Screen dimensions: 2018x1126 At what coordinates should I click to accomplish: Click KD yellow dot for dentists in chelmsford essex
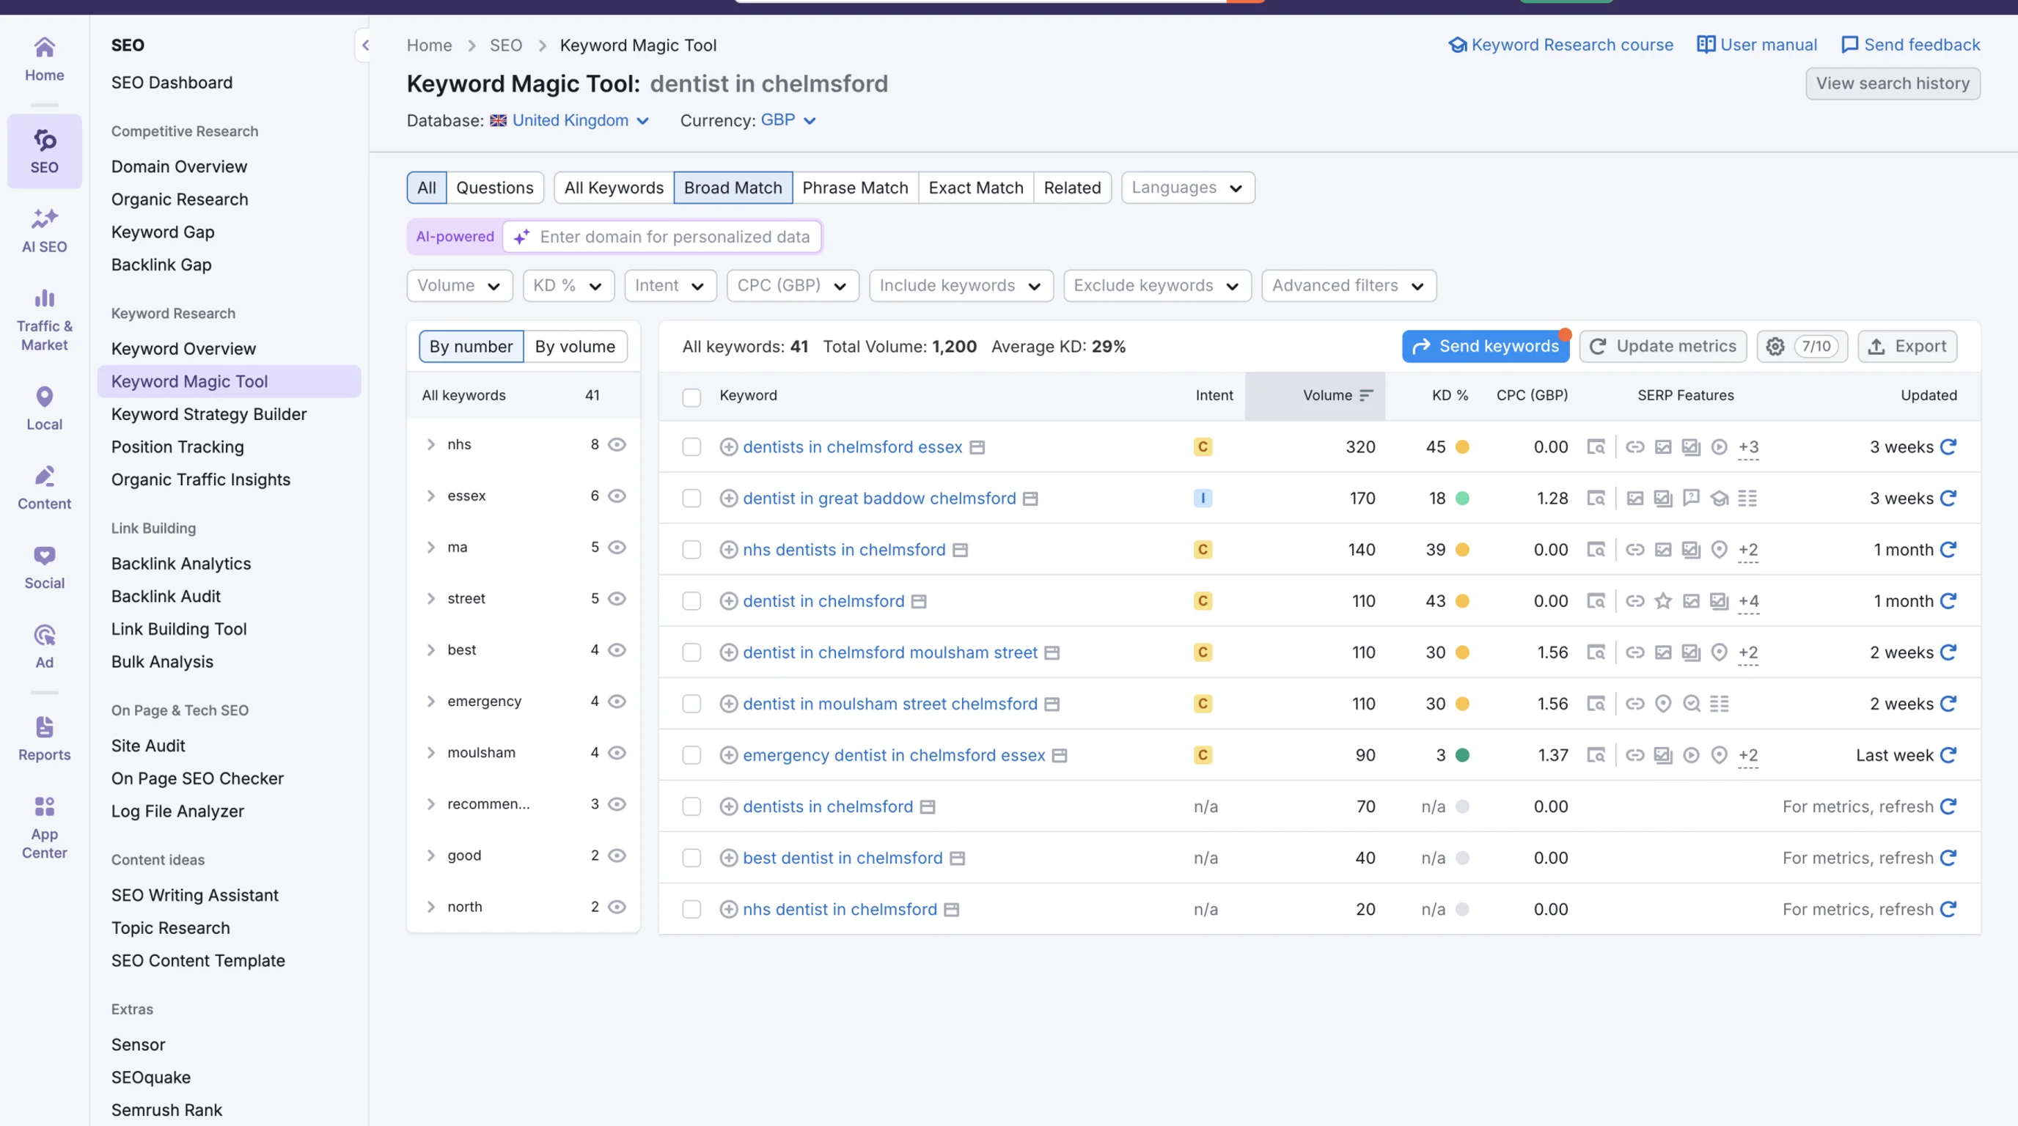pyautogui.click(x=1461, y=447)
